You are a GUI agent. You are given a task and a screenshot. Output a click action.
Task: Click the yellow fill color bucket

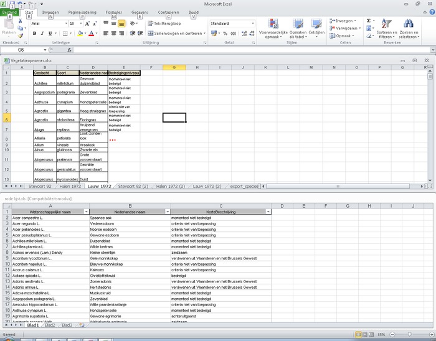pos(78,34)
